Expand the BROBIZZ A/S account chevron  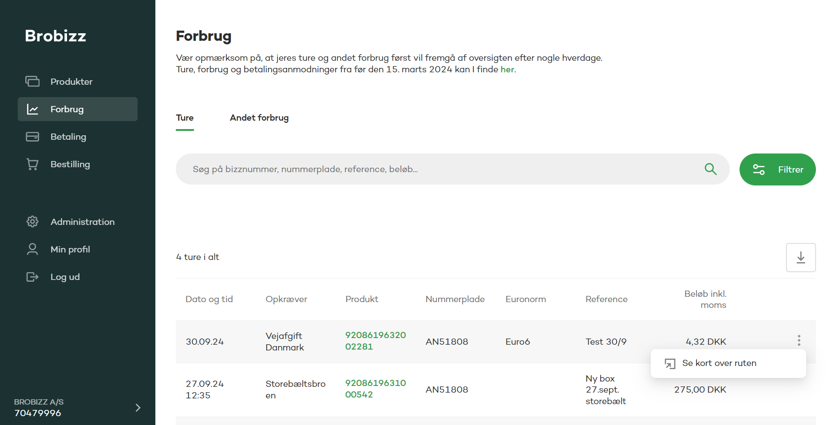(x=138, y=408)
